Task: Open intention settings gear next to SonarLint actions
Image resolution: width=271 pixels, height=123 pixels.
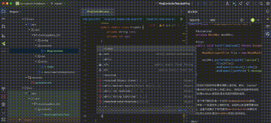Action: click(x=181, y=19)
